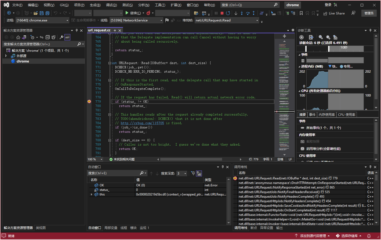Click the Open File folder icon
Viewport: 381px width, 240px height.
click(x=35, y=13)
